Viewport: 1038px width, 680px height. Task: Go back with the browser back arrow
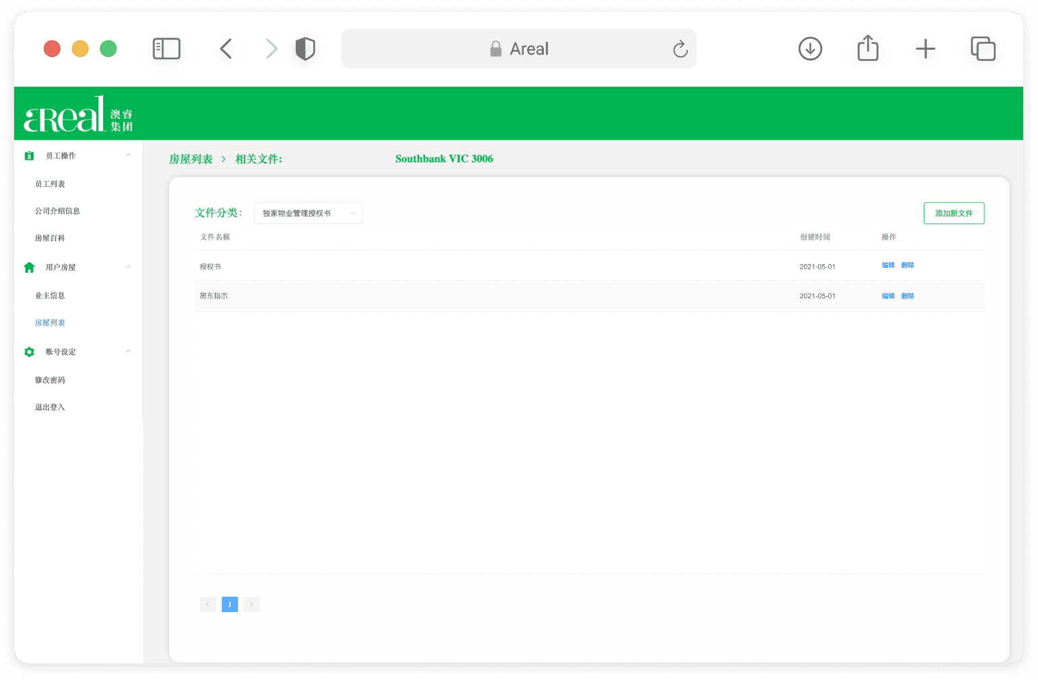[226, 49]
